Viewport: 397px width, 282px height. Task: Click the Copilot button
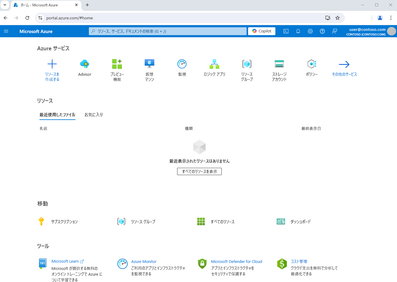point(262,31)
